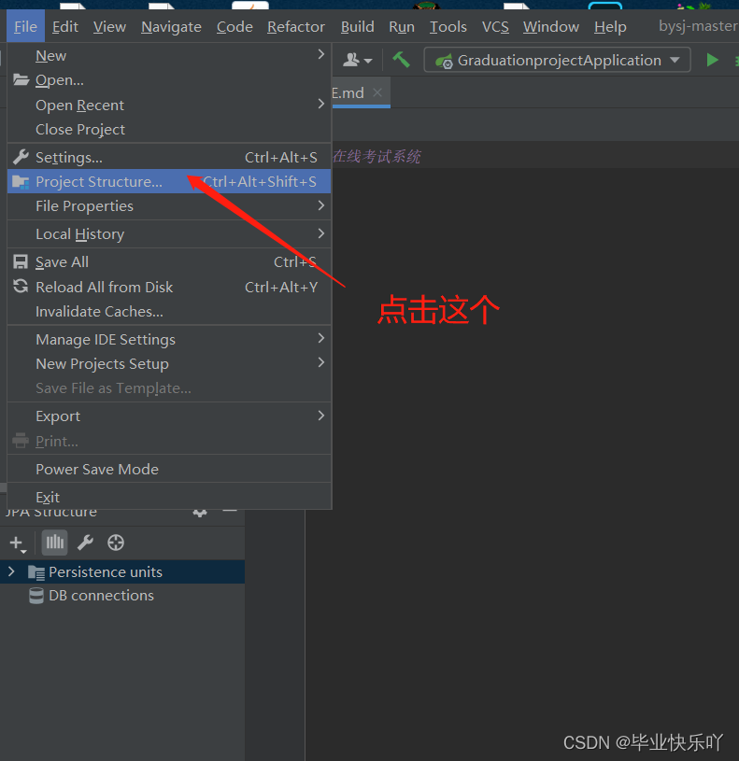Click the Build project hammer icon
Image resolution: width=739 pixels, height=761 pixels.
coord(401,60)
